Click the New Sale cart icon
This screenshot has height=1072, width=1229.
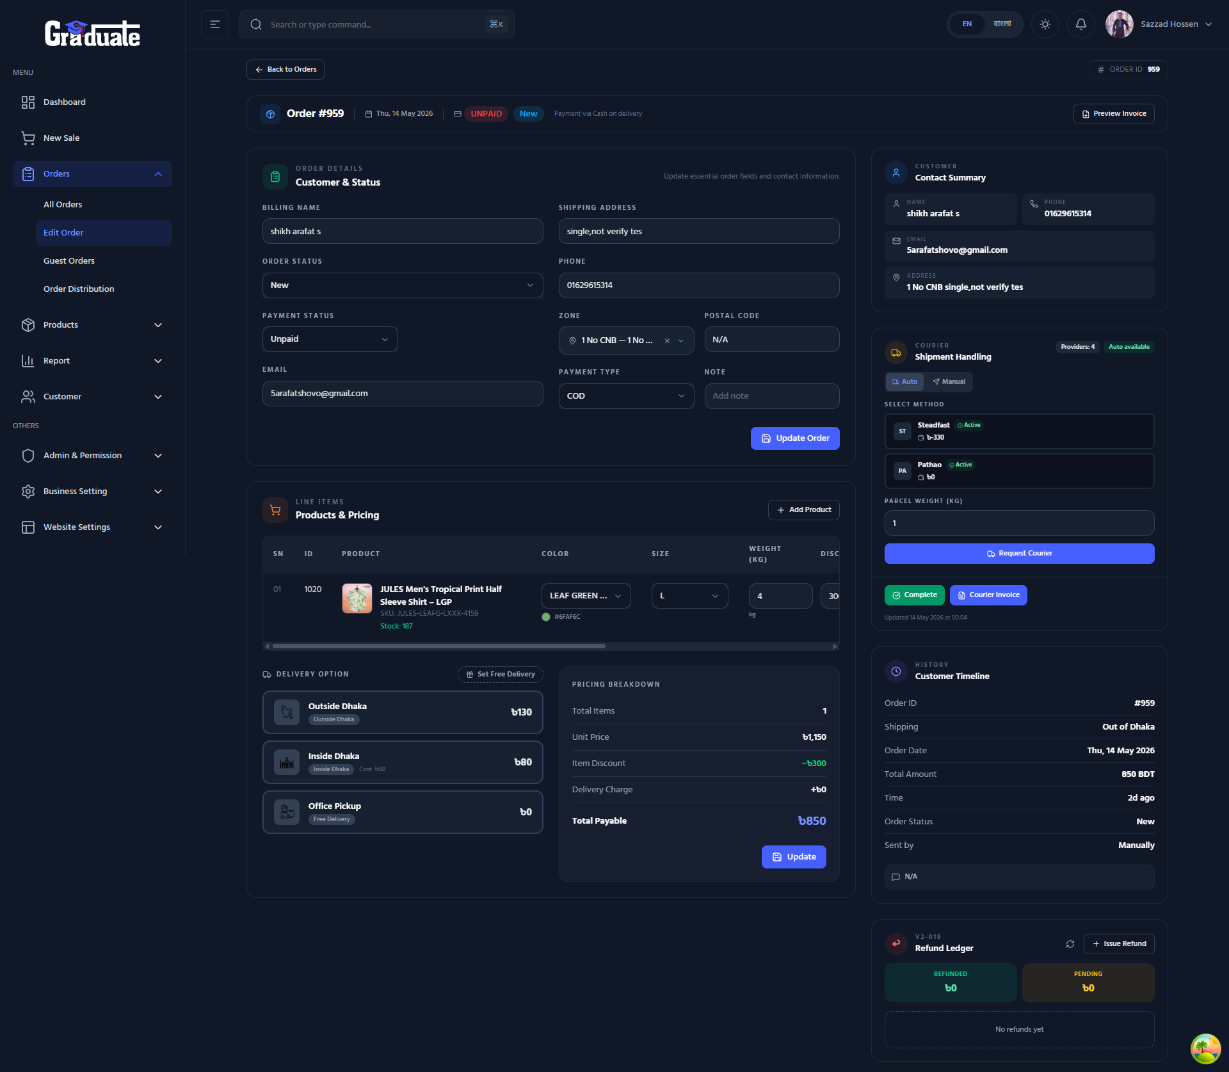pos(28,138)
